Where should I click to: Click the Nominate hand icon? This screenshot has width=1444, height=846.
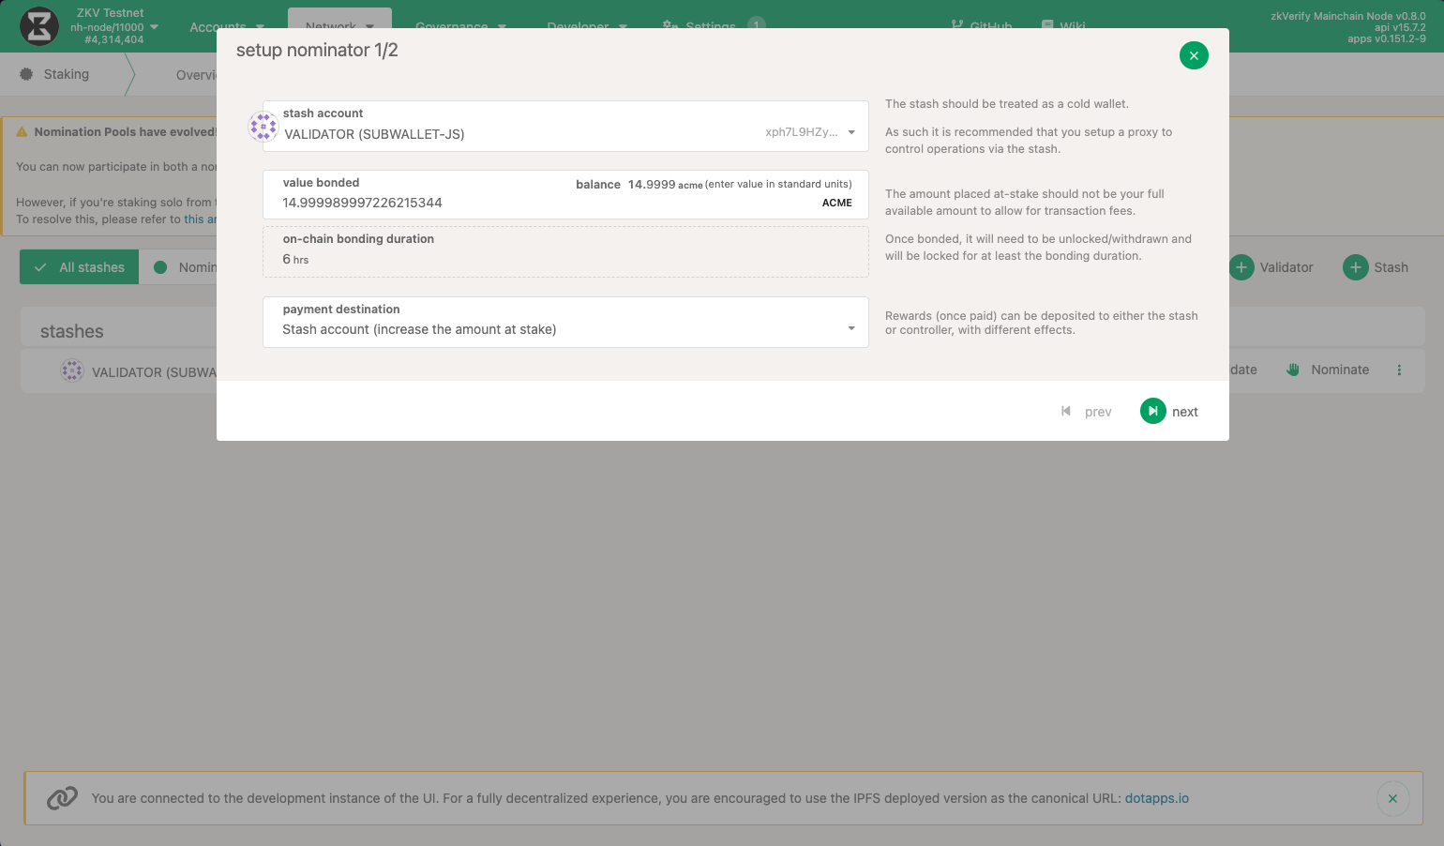(x=1293, y=370)
